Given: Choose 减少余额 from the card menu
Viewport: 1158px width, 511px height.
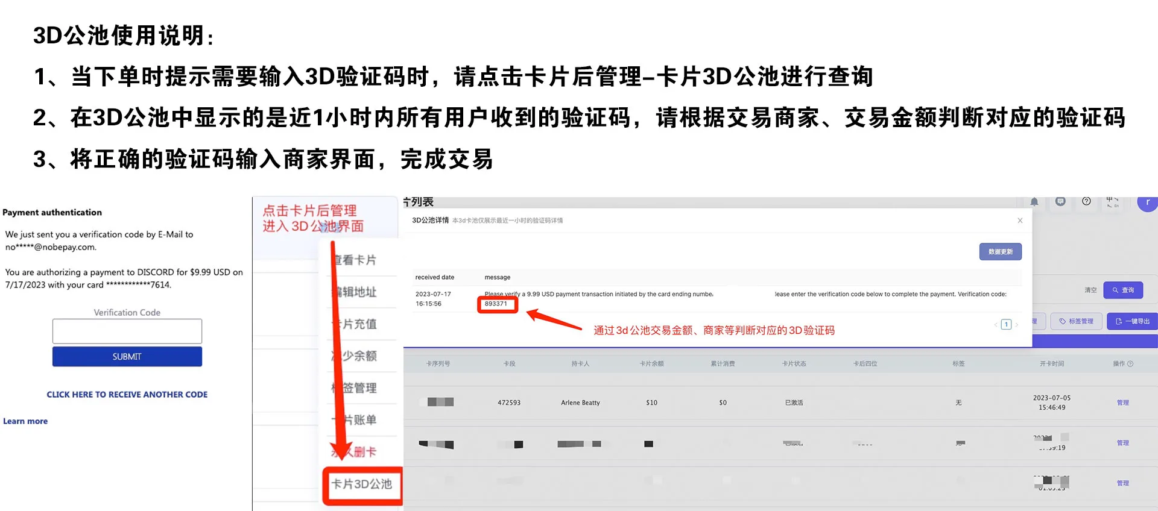Looking at the screenshot, I should pos(356,356).
